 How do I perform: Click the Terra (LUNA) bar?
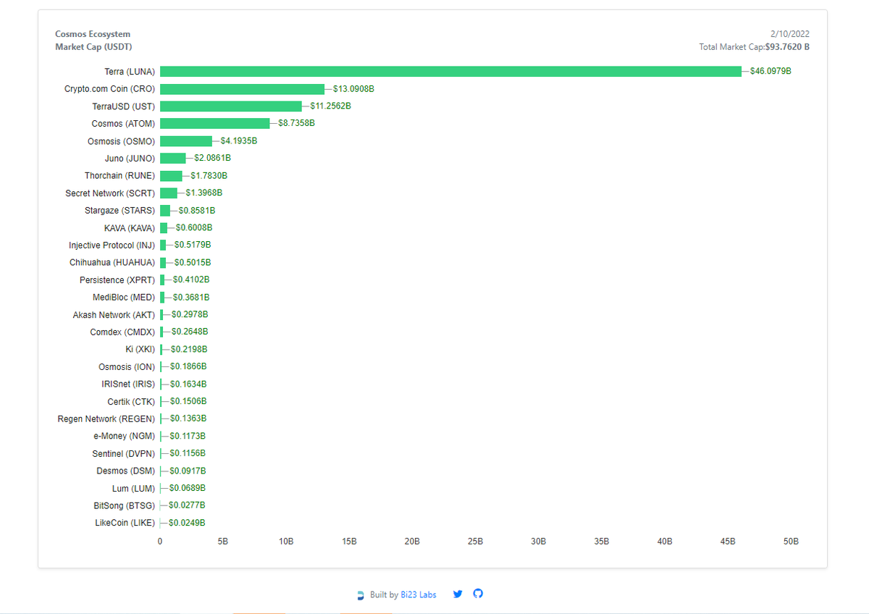tap(450, 72)
